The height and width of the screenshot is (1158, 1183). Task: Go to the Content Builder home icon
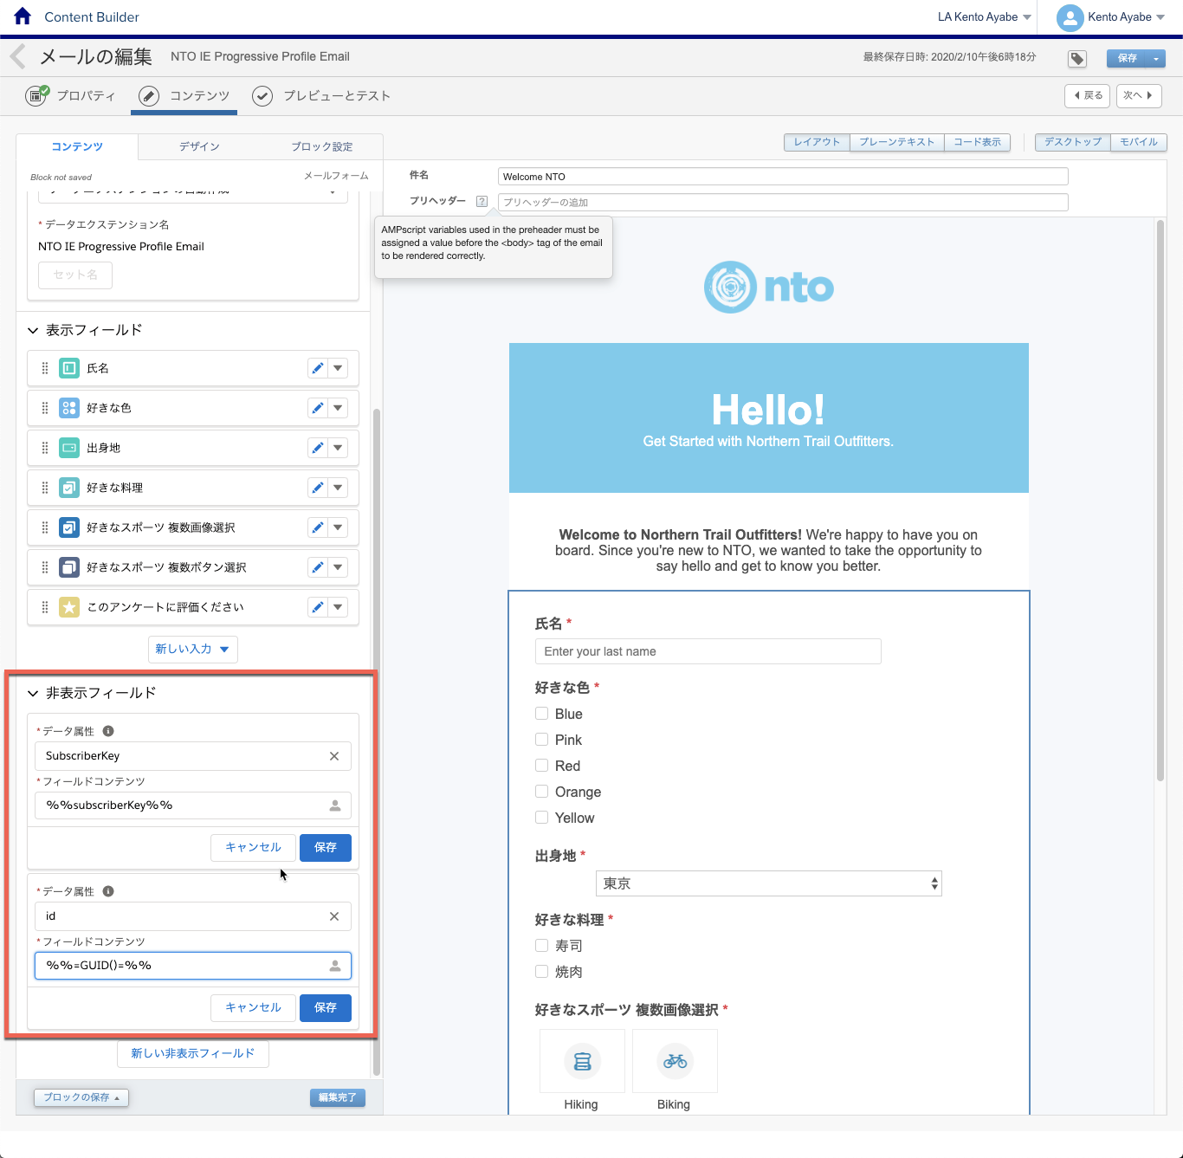coord(23,16)
